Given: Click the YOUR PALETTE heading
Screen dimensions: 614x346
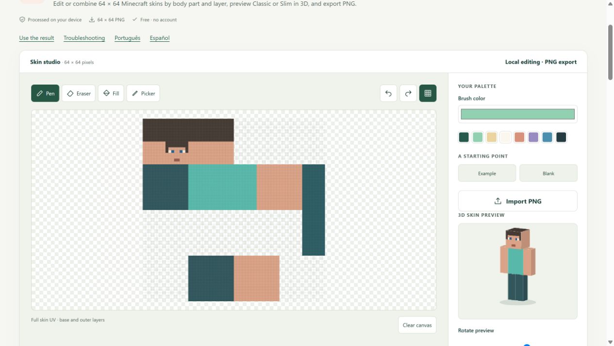Looking at the screenshot, I should (477, 86).
